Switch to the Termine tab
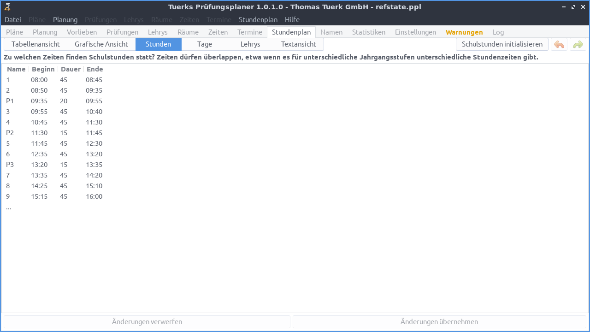Screen dimensions: 590x332 click(250, 32)
